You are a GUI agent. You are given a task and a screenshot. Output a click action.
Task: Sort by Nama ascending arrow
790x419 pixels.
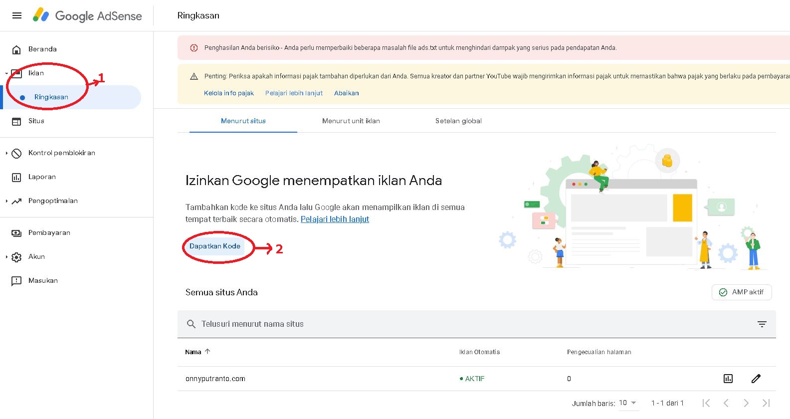207,352
